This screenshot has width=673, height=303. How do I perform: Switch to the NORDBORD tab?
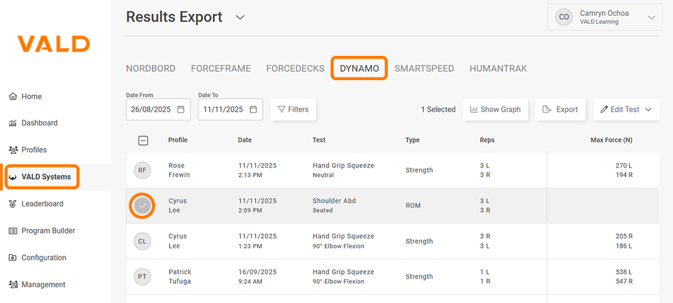click(x=151, y=68)
